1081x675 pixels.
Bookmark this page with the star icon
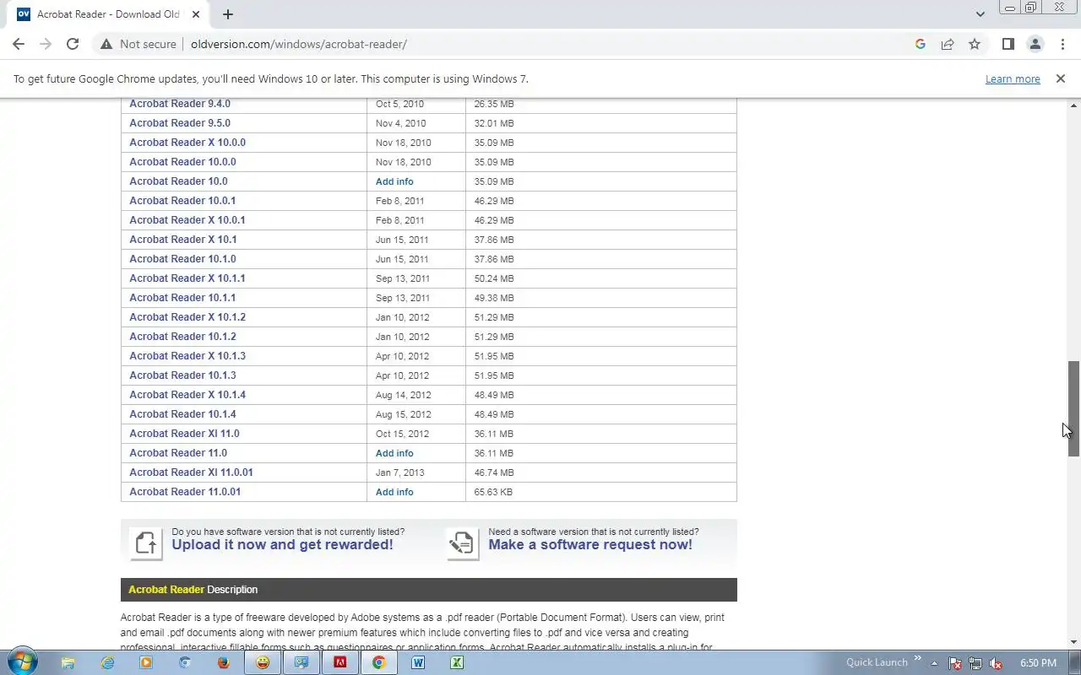coord(975,44)
